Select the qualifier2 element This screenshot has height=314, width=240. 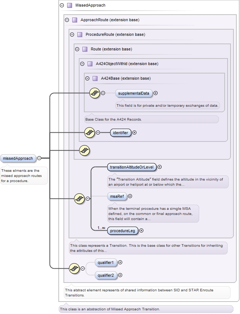pyautogui.click(x=106, y=275)
